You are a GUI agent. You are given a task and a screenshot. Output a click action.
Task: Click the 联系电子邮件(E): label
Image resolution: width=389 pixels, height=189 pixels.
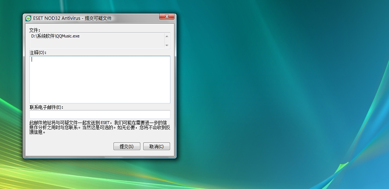click(x=46, y=107)
